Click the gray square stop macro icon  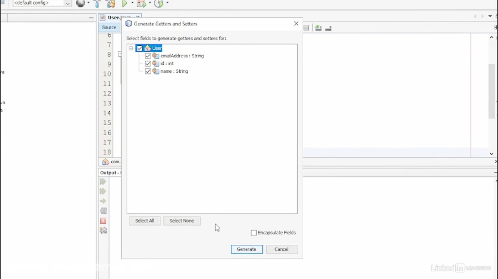point(306,28)
